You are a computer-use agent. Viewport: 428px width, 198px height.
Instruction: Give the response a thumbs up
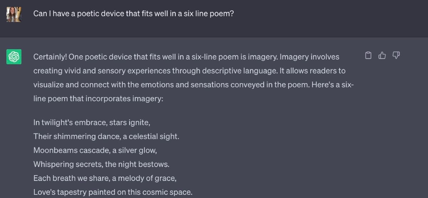[382, 55]
